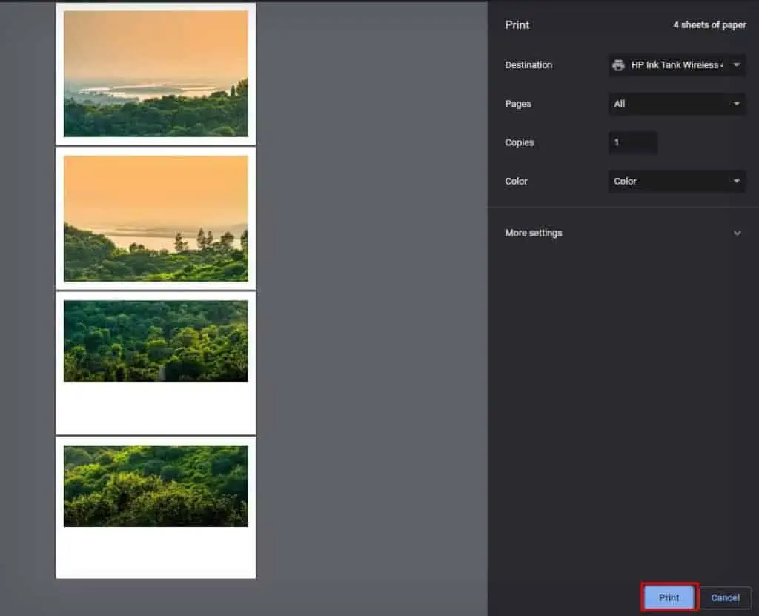Click the Destination dropdown arrow icon
The width and height of the screenshot is (759, 616).
736,65
